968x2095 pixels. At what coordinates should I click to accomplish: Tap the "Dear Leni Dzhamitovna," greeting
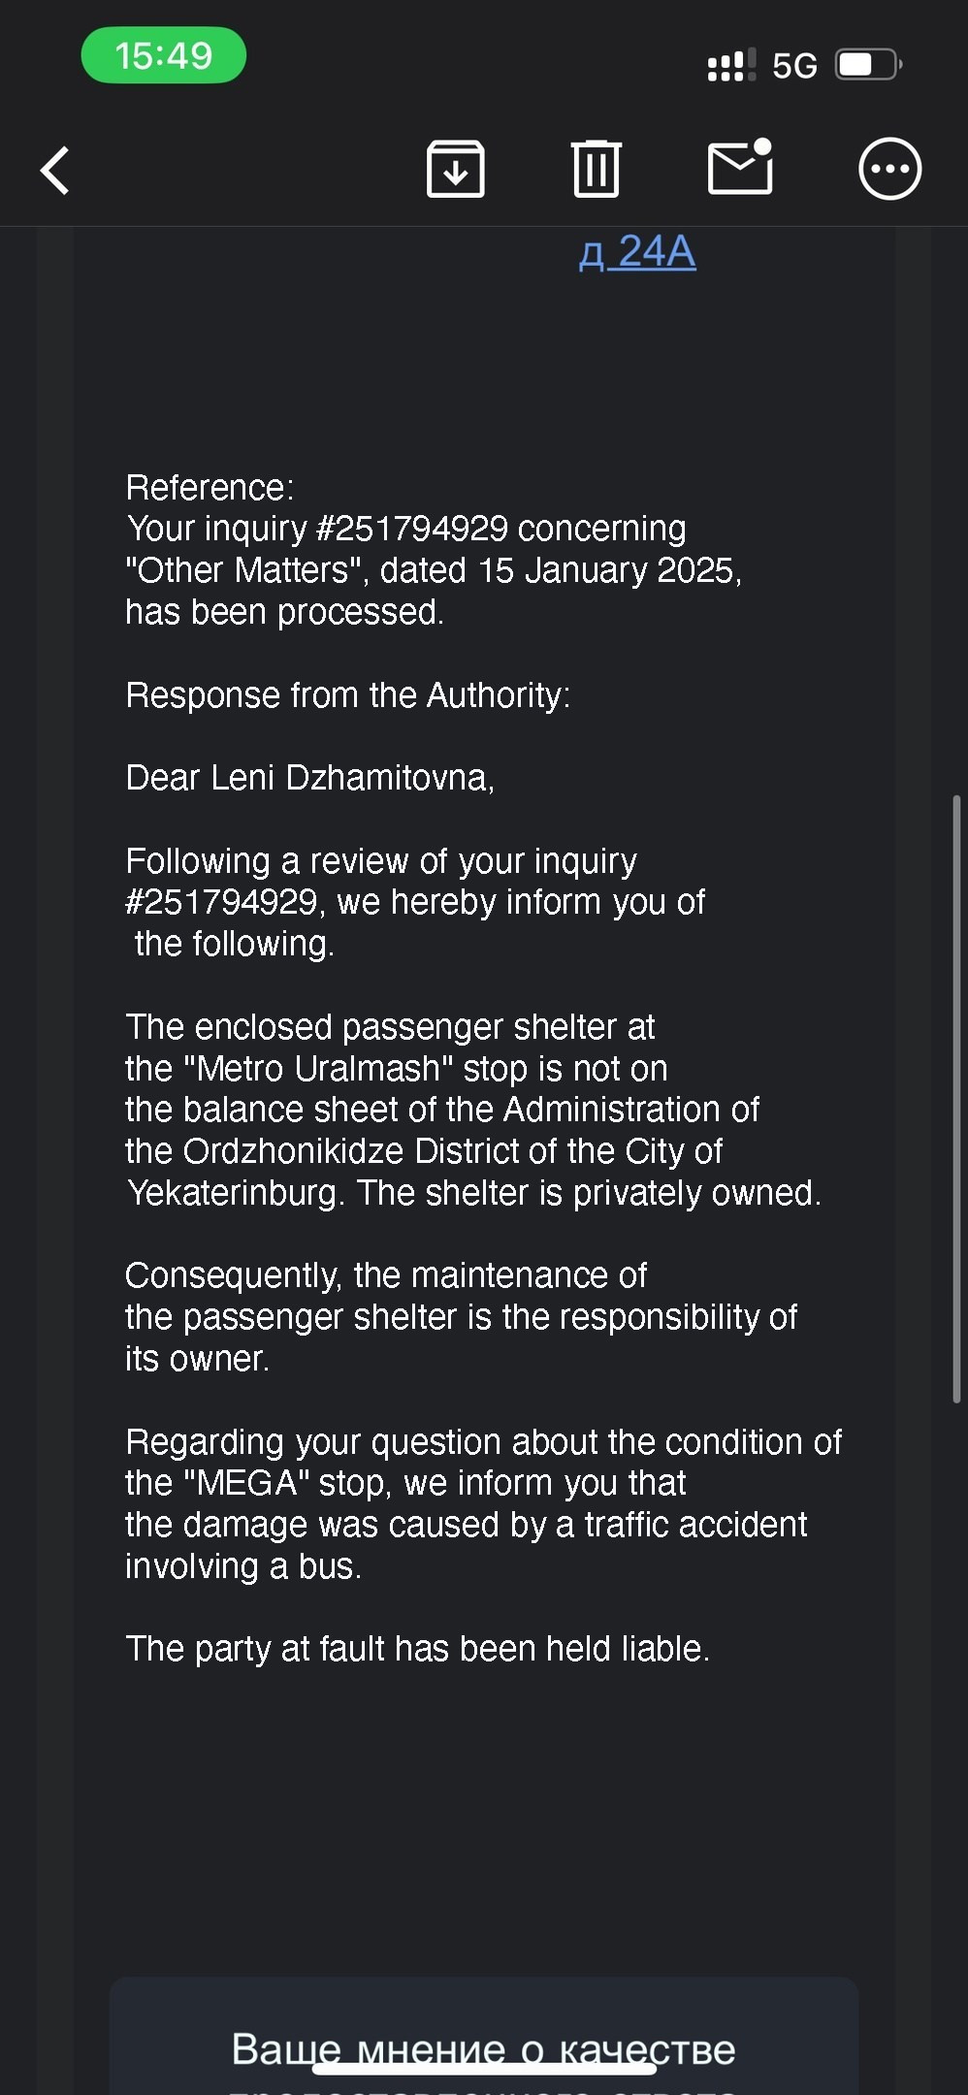(309, 778)
